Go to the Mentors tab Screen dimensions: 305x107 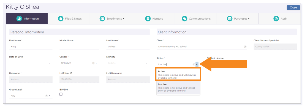[x=153, y=19]
